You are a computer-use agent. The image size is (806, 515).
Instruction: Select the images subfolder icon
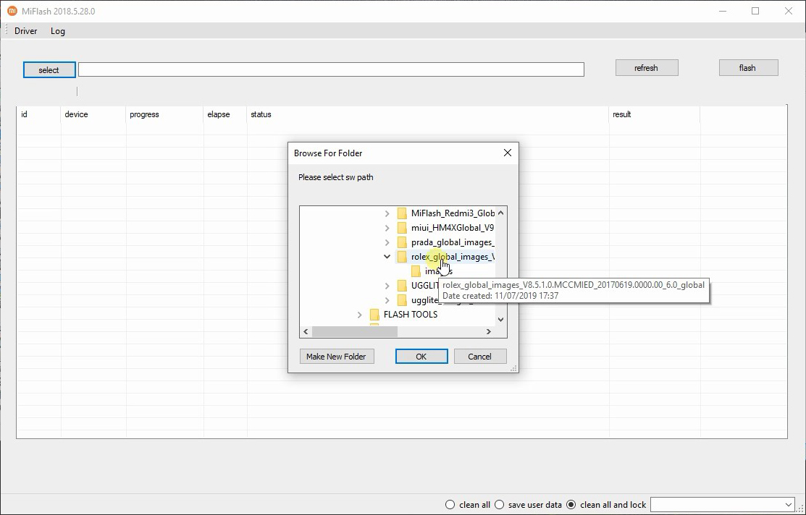[416, 271]
